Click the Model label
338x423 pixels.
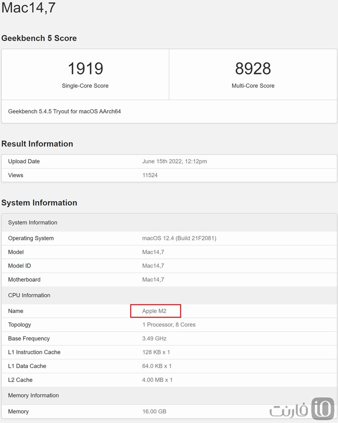pos(16,252)
